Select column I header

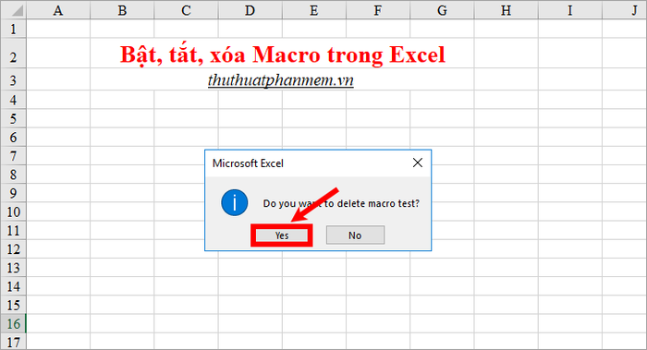(570, 10)
